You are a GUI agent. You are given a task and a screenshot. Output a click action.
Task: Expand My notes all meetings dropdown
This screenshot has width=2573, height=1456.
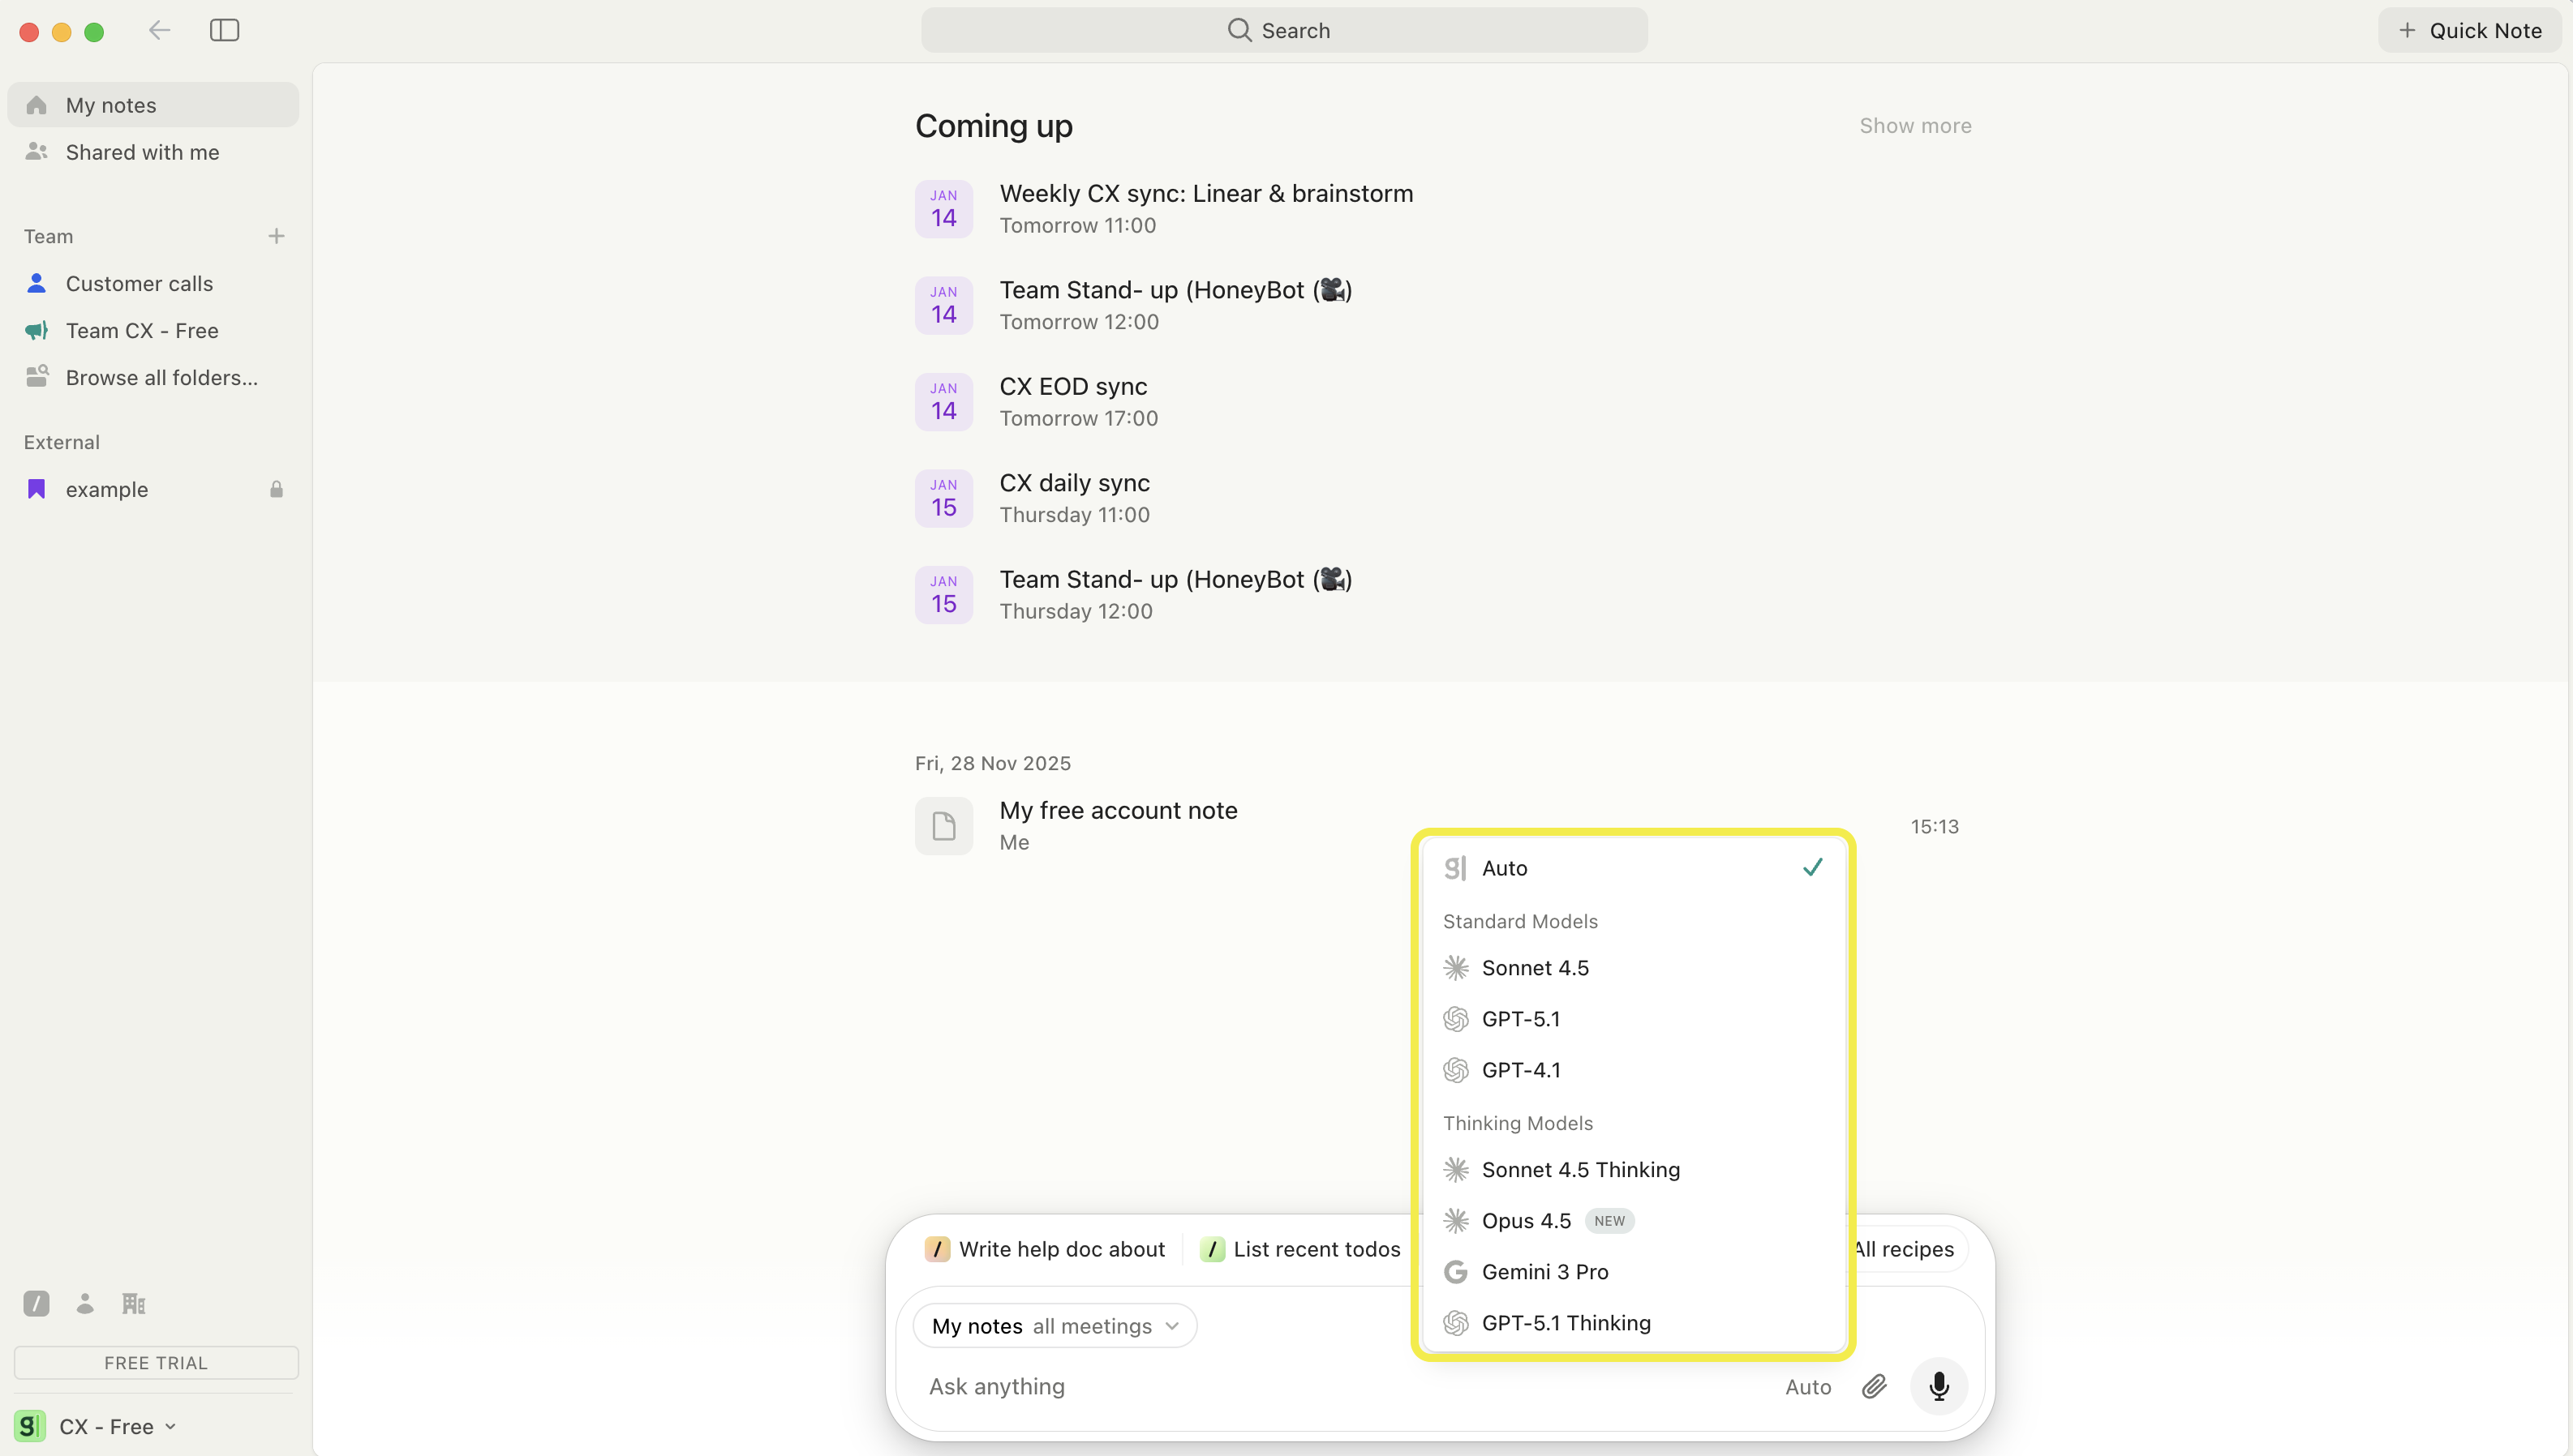pos(1055,1326)
